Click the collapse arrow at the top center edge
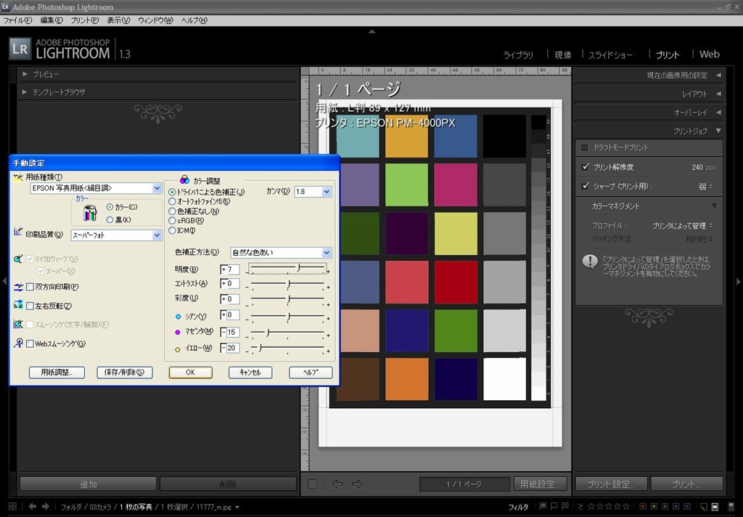 point(371,31)
